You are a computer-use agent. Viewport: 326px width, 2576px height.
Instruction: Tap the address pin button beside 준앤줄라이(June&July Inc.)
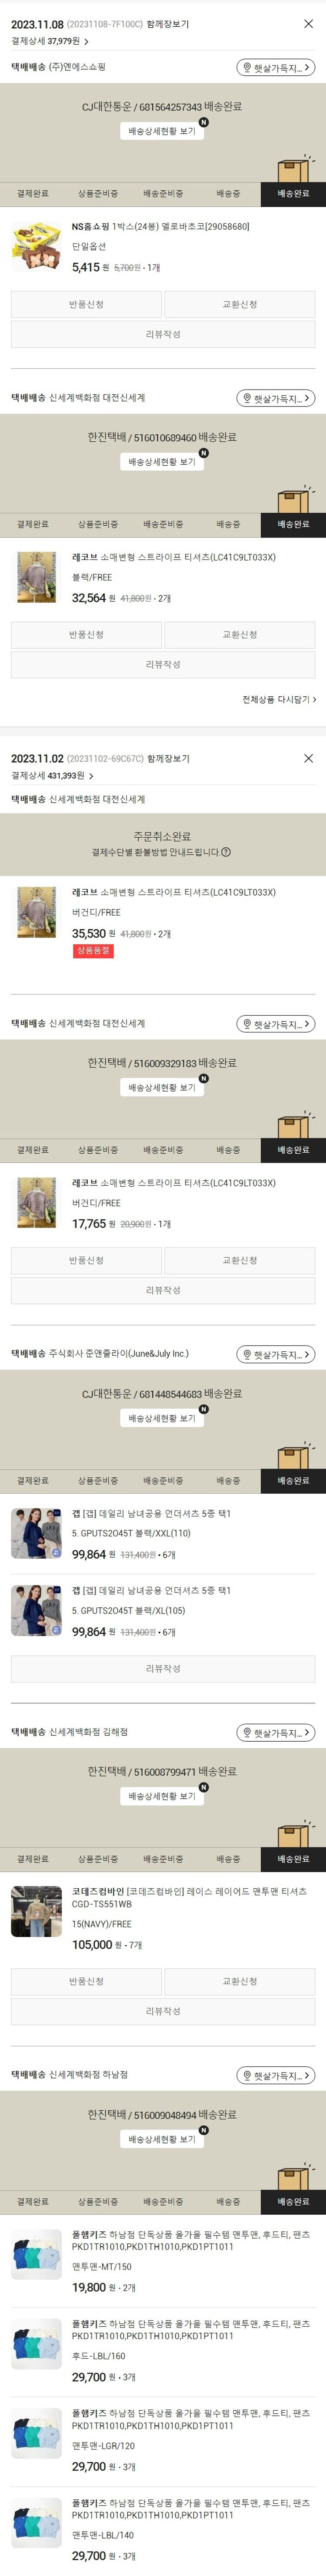(276, 1354)
